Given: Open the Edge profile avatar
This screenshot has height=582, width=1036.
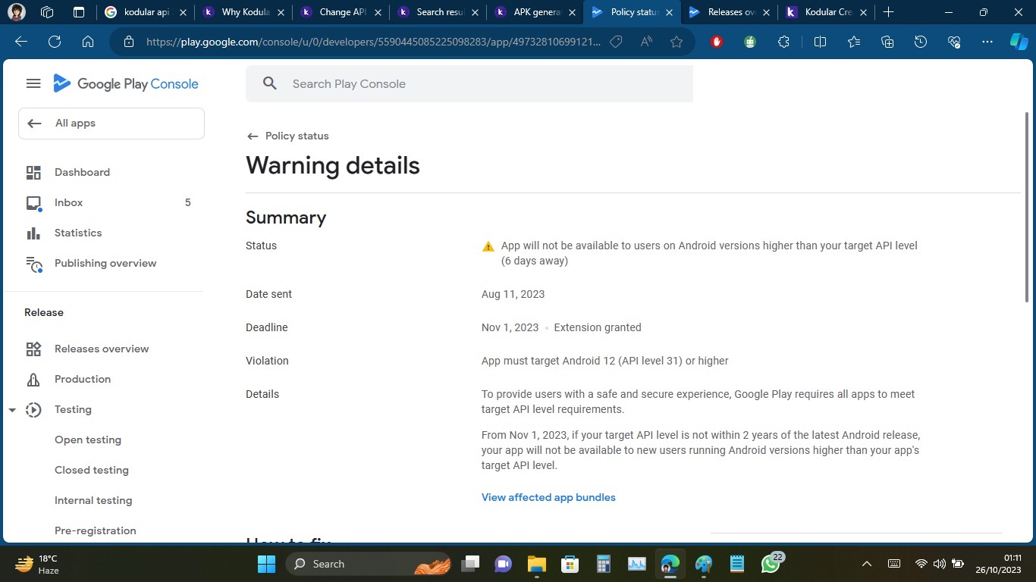Looking at the screenshot, I should pyautogui.click(x=16, y=12).
